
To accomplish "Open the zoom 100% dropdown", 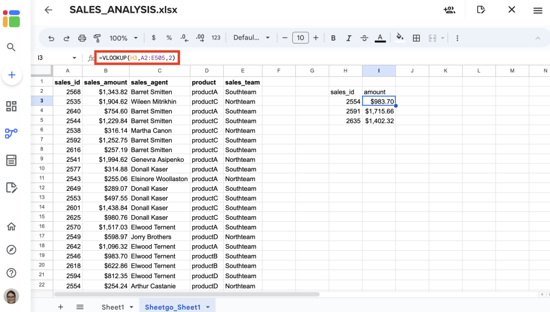I will (124, 38).
